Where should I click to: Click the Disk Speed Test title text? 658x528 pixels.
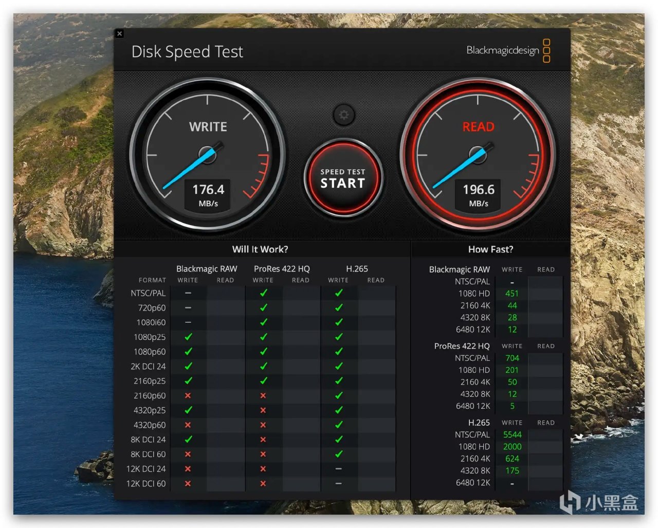[187, 52]
